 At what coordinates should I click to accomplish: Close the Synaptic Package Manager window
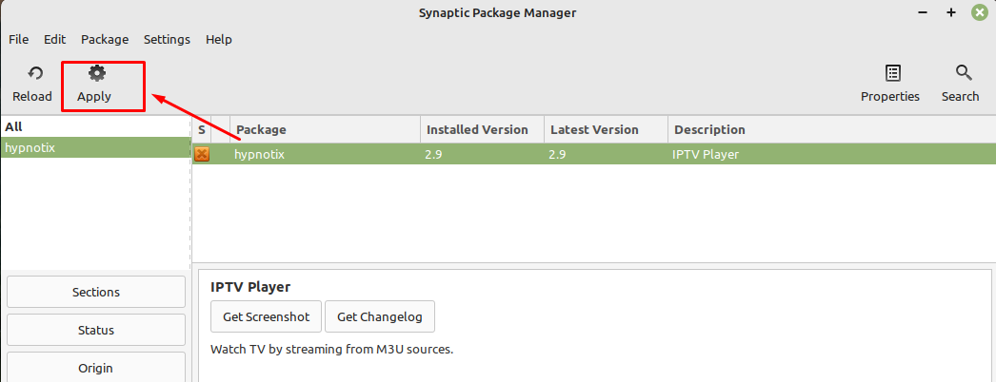(x=980, y=12)
